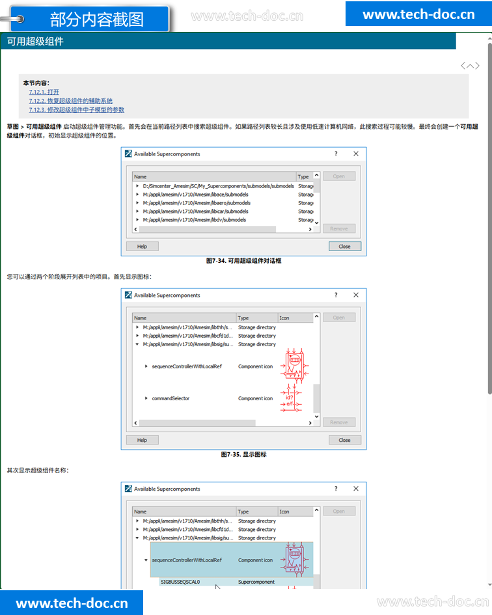
Task: Expand the libicar/submodels directory row
Action: click(x=137, y=212)
